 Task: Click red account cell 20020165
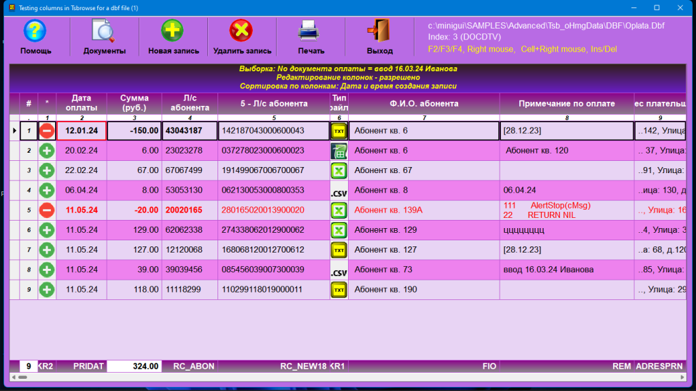[x=190, y=210]
